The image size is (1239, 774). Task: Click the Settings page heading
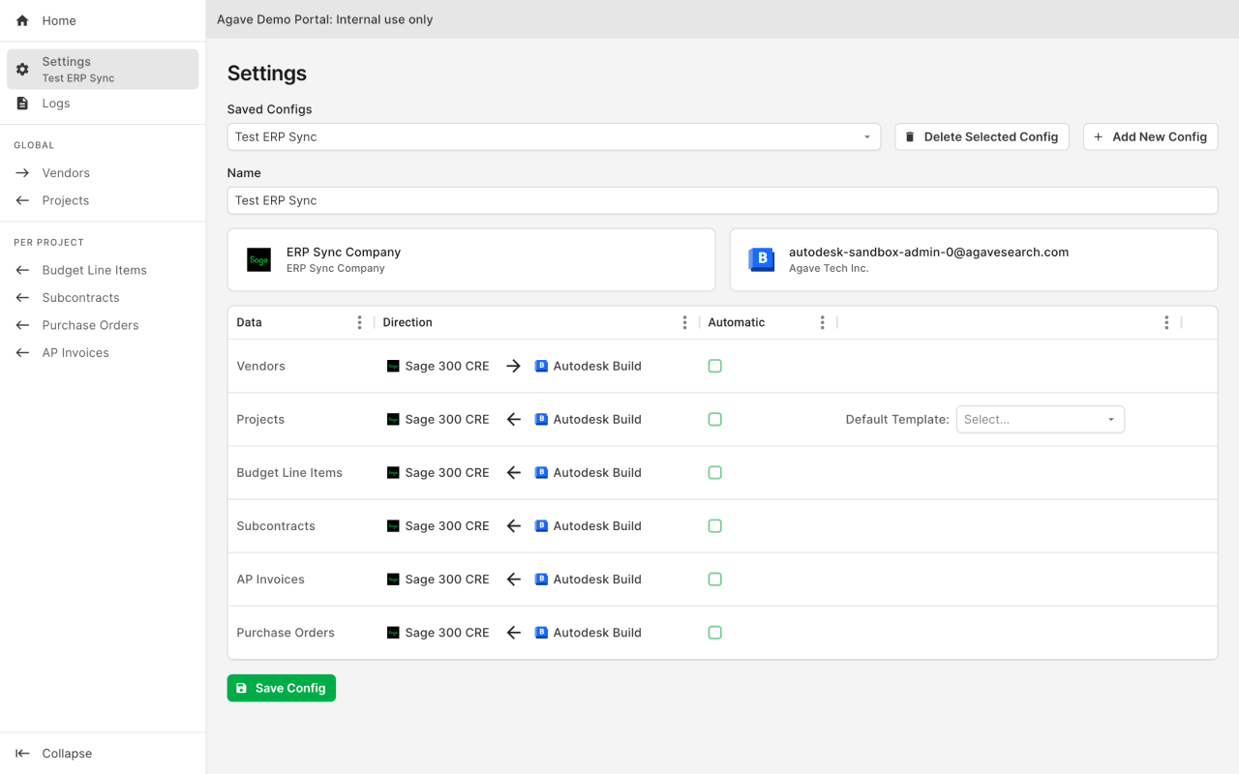click(x=267, y=74)
